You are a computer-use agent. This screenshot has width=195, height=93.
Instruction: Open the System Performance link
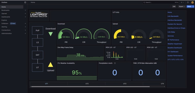tap(175, 56)
